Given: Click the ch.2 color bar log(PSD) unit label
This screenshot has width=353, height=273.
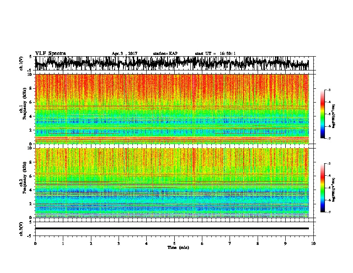Looking at the screenshot, I should coord(334,190).
